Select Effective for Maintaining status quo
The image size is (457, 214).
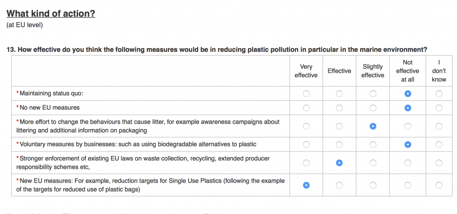tap(339, 94)
